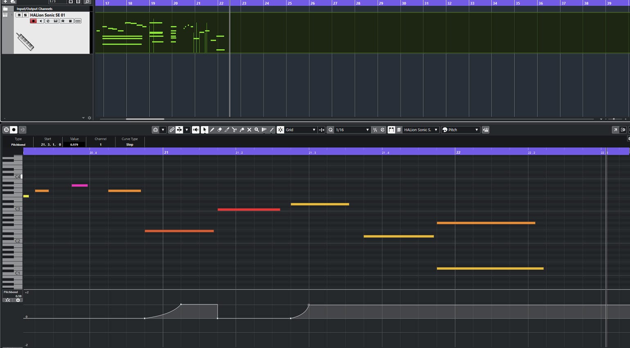Select the Line tool

tap(272, 130)
